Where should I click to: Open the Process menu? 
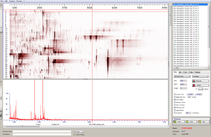19,1
